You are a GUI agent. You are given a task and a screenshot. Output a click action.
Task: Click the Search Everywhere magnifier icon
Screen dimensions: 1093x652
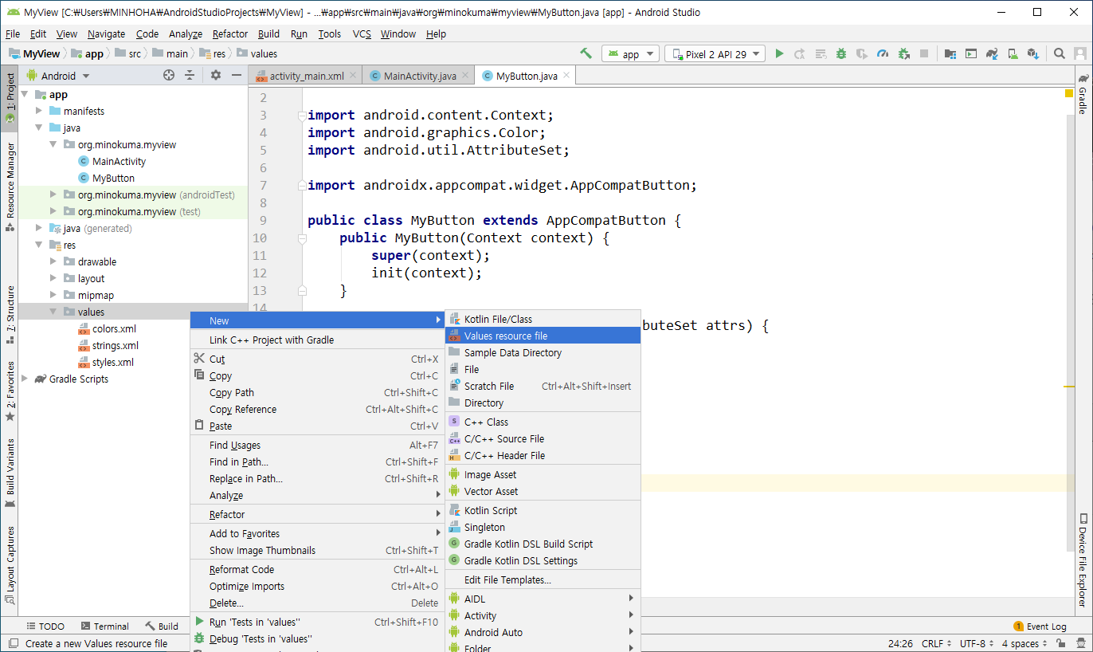(x=1060, y=53)
